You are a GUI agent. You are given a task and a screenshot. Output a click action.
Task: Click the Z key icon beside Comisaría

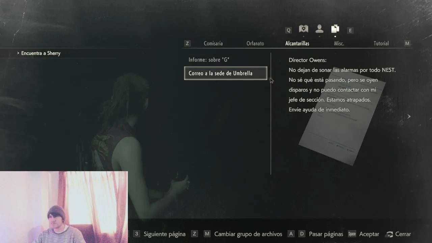click(187, 43)
